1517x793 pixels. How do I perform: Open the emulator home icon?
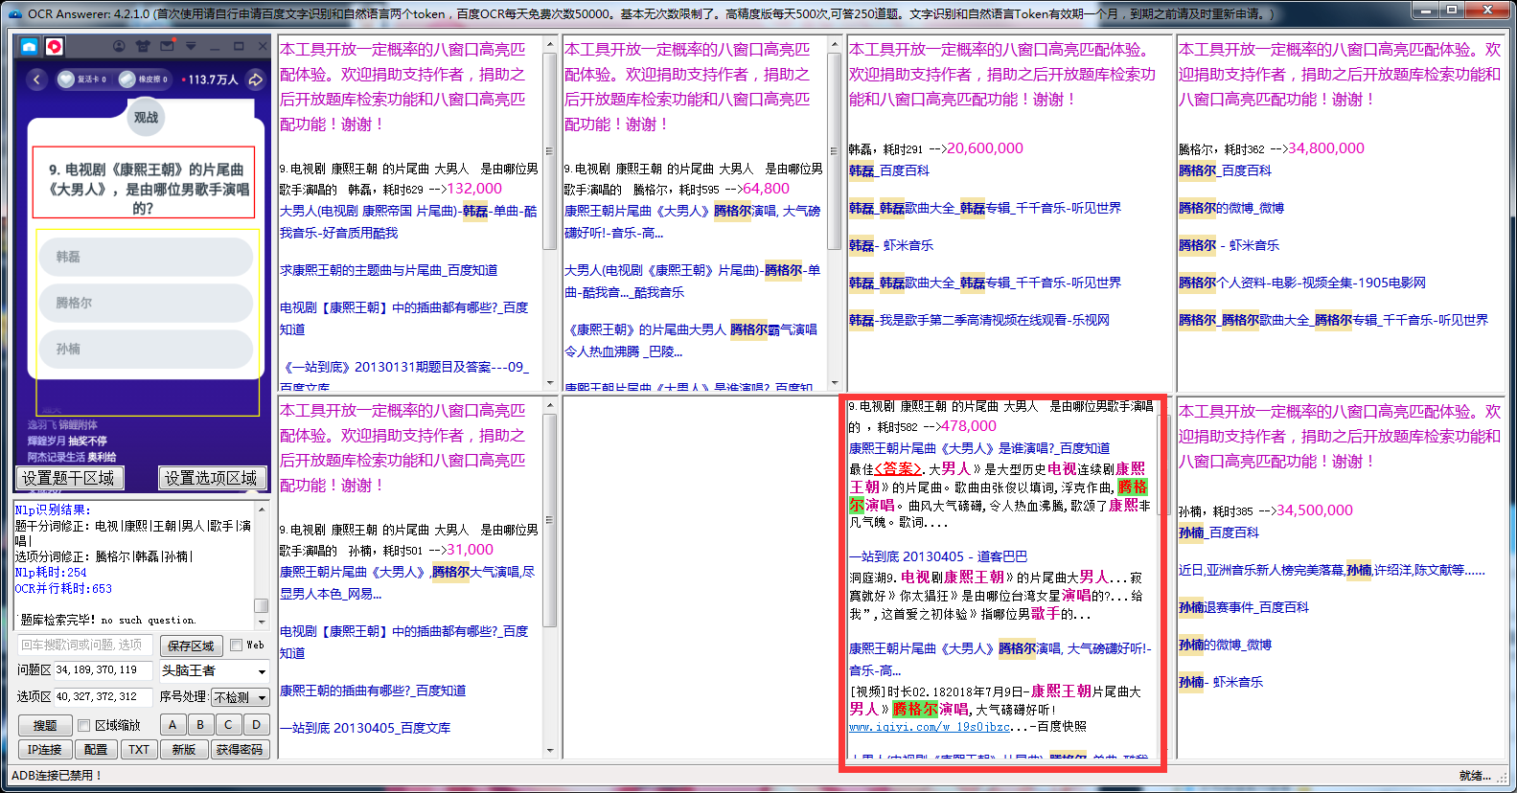coord(30,46)
